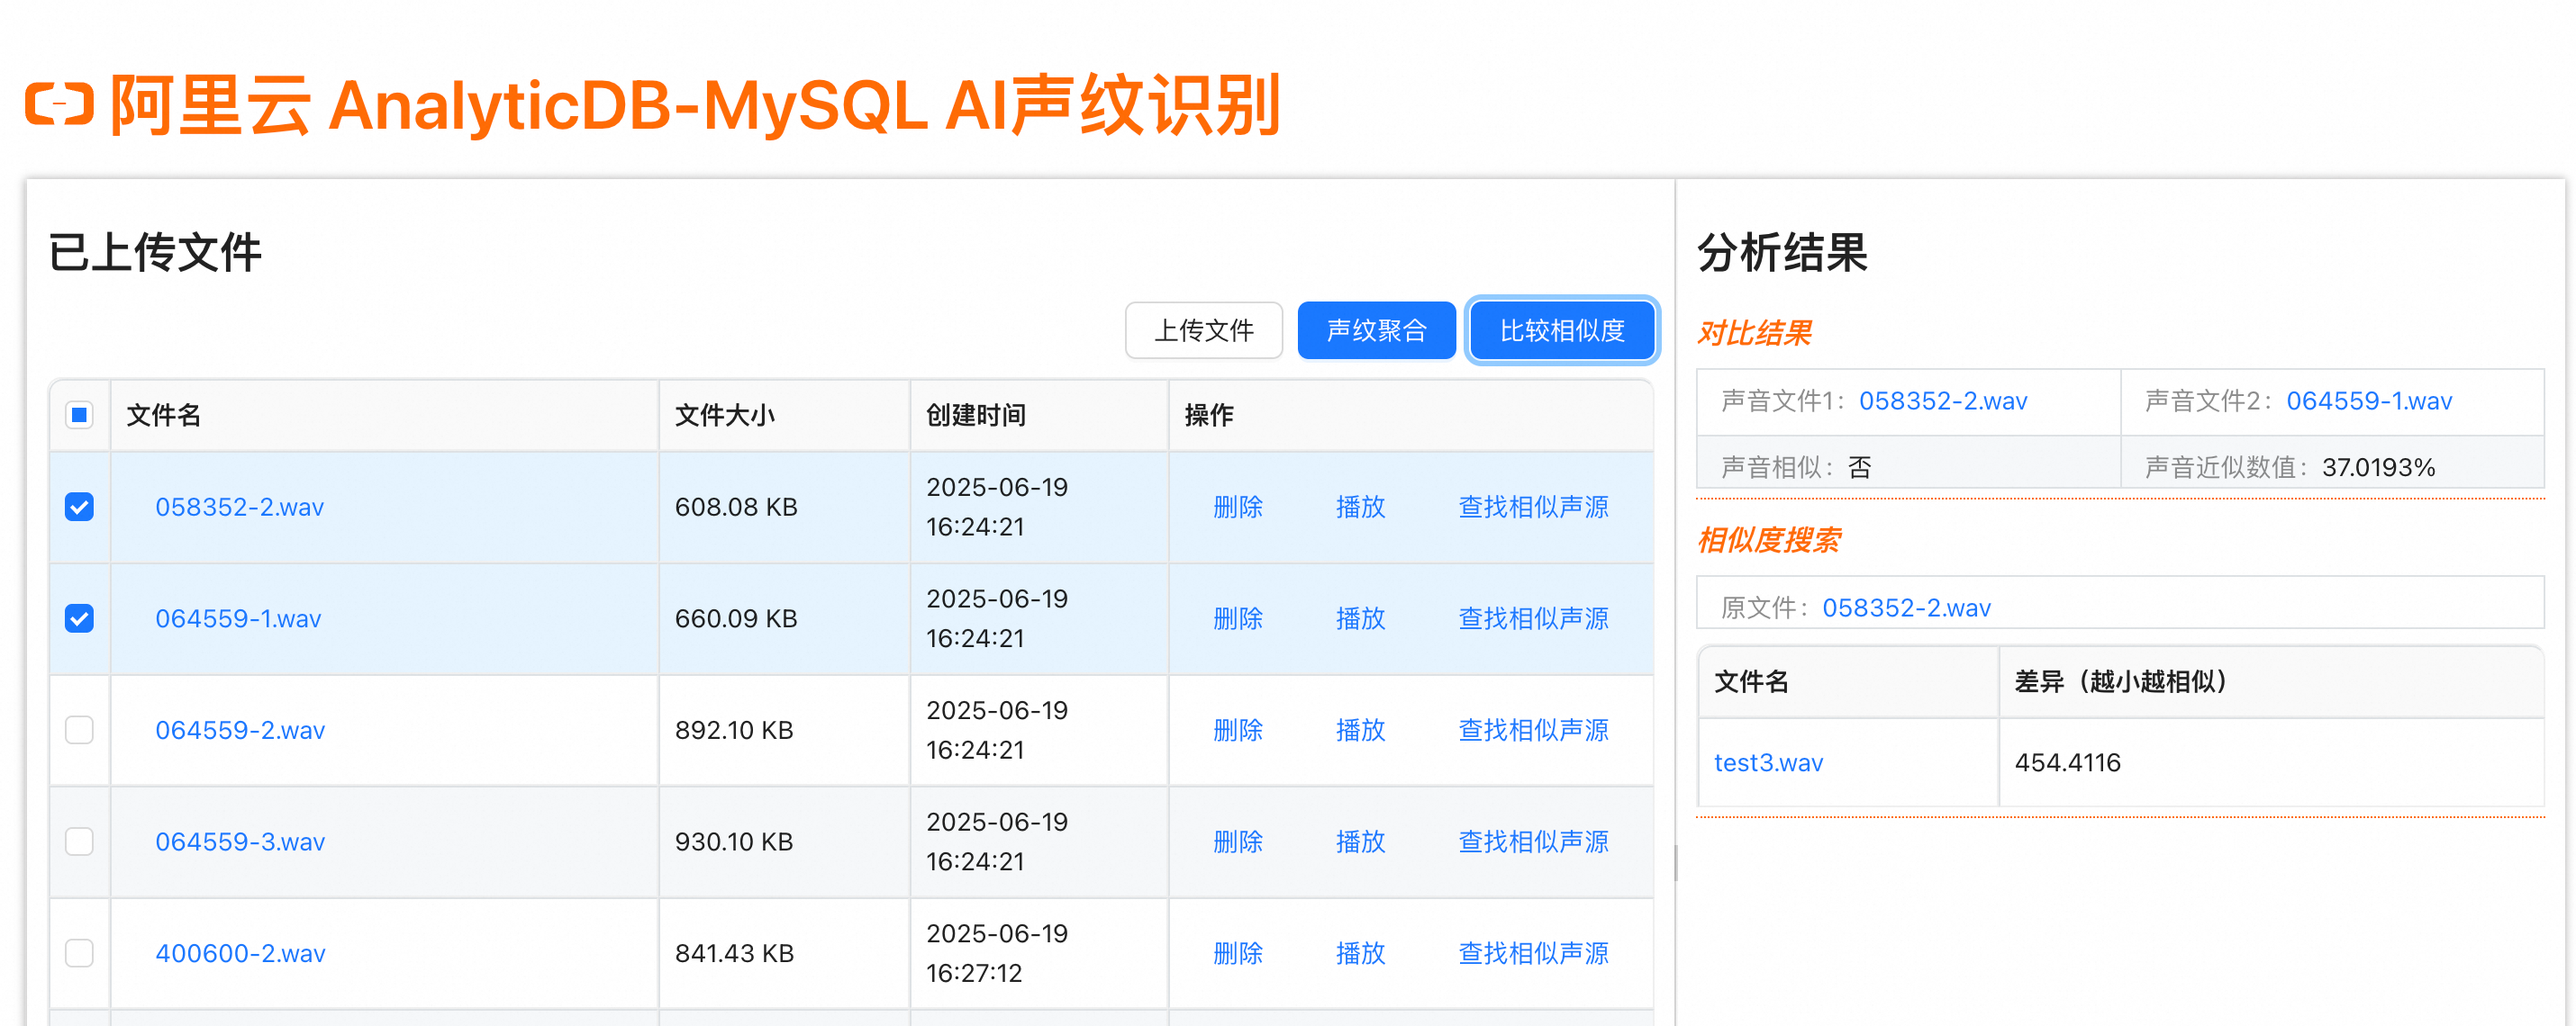The image size is (2576, 1026).
Task: Toggle the select-all header checkbox
Action: (79, 415)
